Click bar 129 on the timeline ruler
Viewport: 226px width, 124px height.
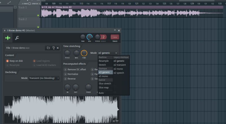tap(192, 4)
